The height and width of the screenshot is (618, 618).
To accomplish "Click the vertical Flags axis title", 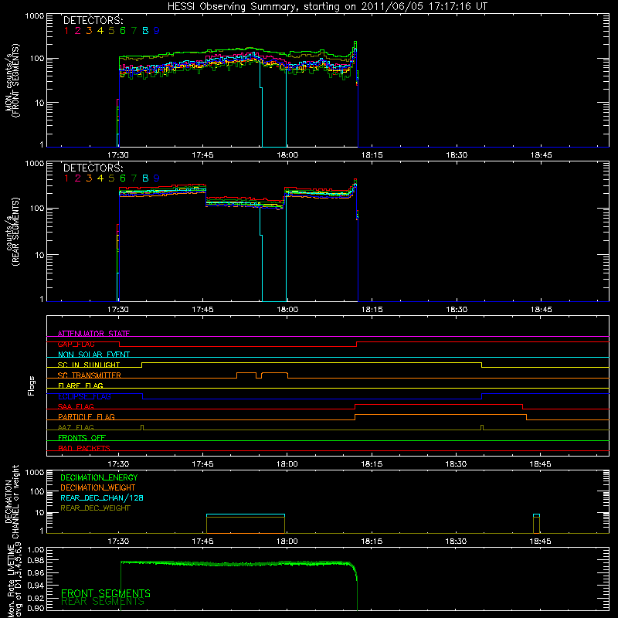I will coord(32,385).
